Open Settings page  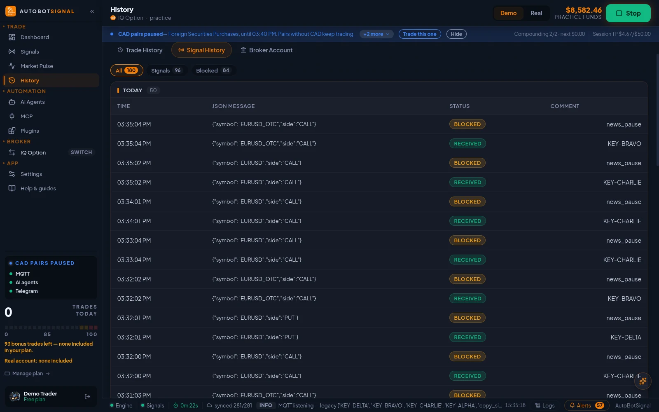coord(51,174)
